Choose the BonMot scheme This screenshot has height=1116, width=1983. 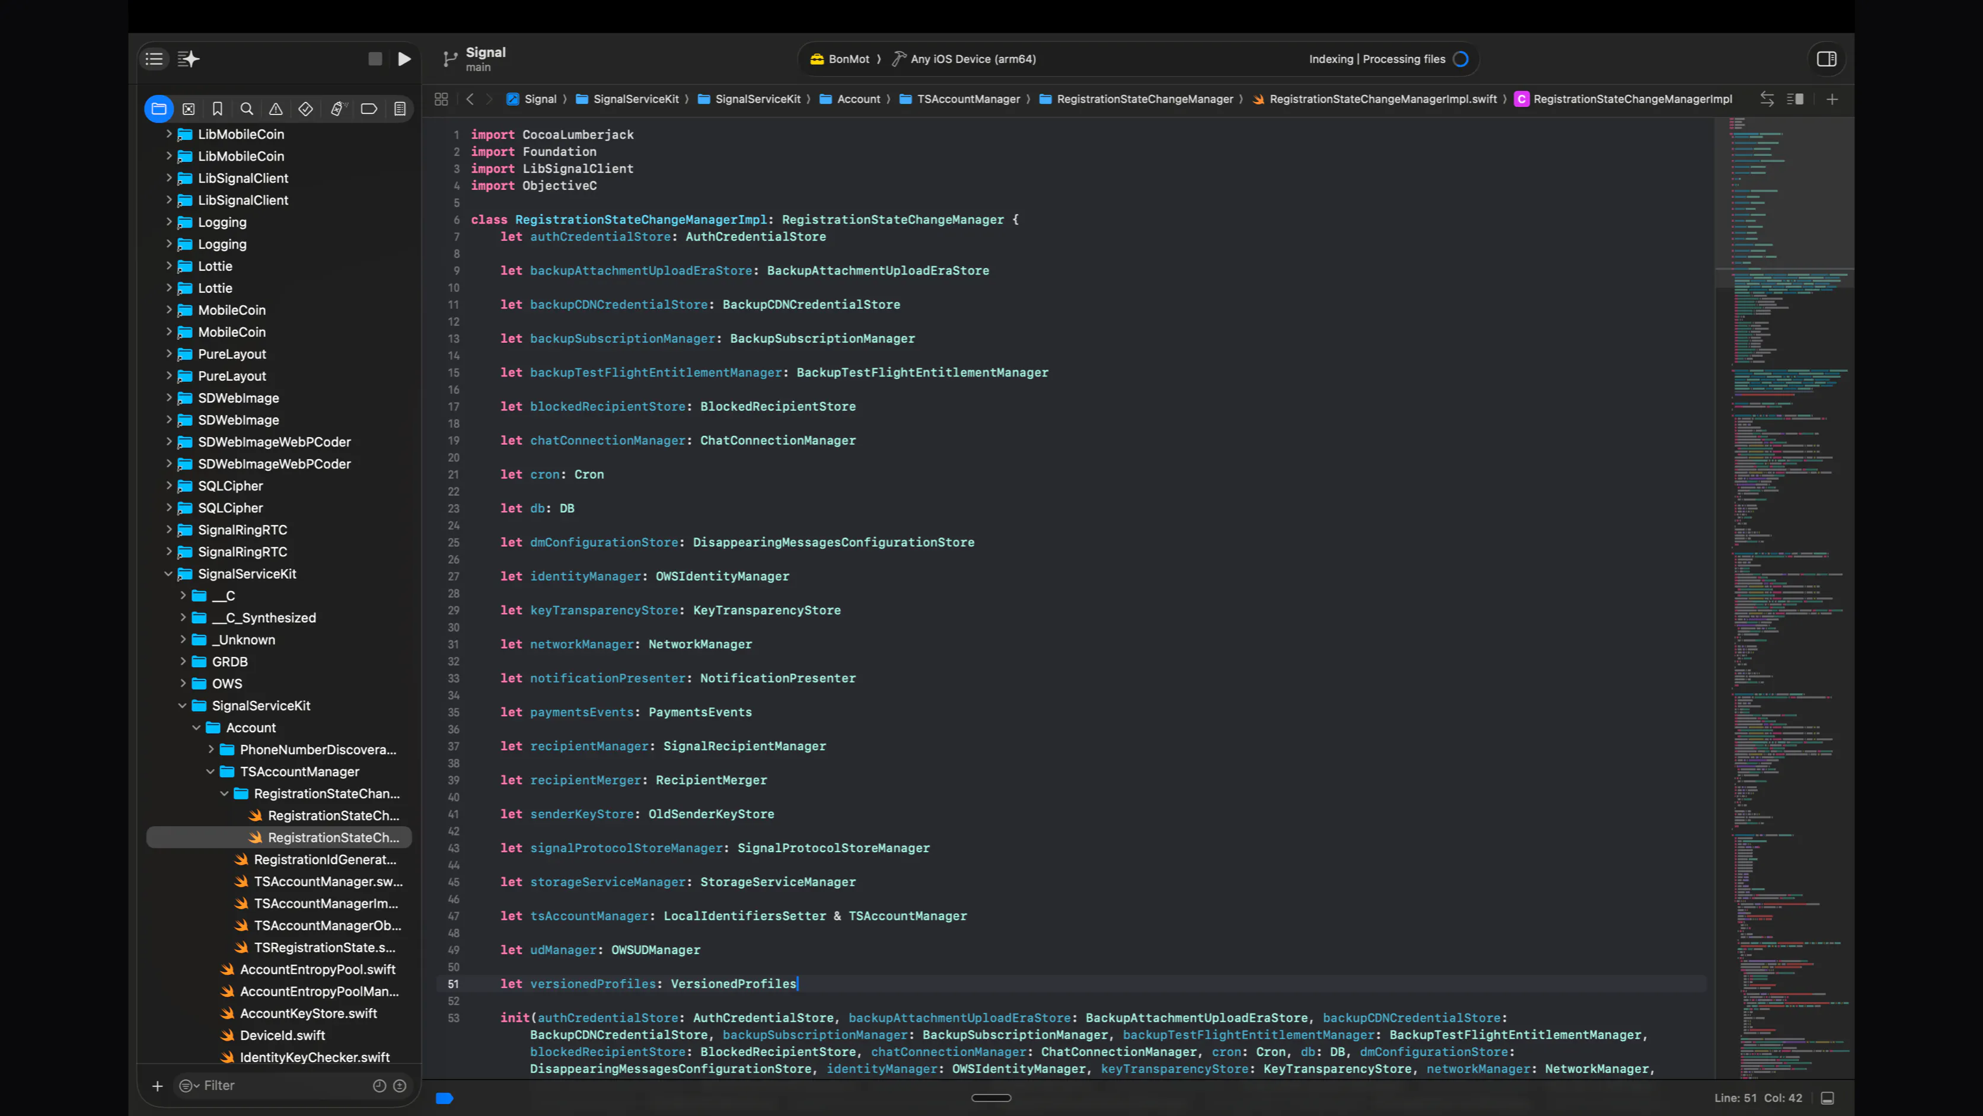click(x=840, y=59)
